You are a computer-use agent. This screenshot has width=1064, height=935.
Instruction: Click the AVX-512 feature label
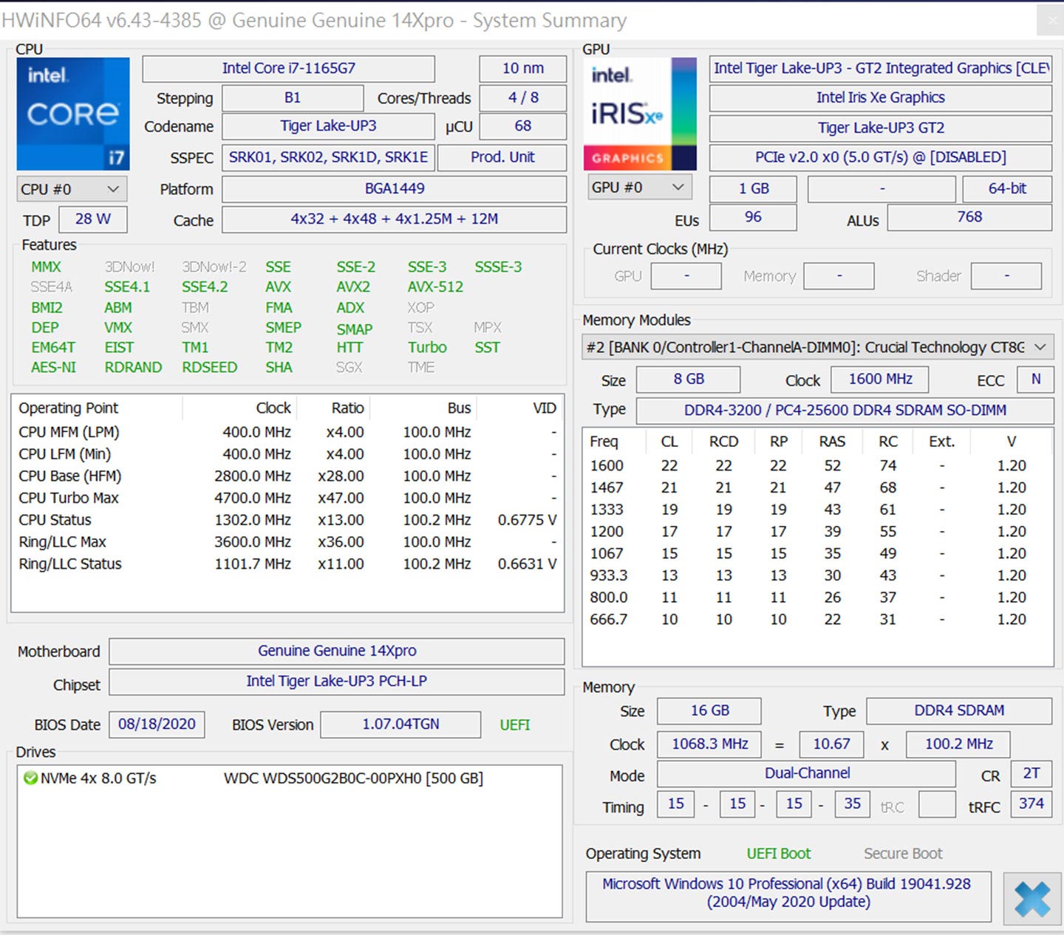[x=435, y=287]
